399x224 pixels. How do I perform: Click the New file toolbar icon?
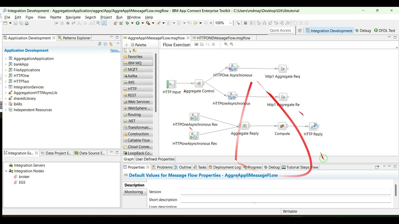(x=5, y=23)
